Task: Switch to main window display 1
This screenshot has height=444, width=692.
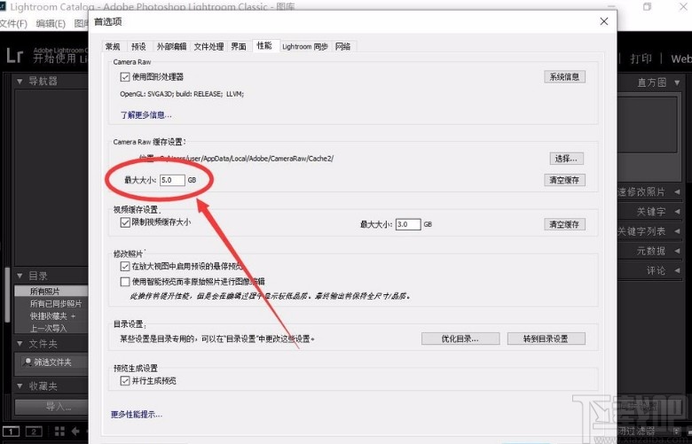Action: [x=11, y=432]
